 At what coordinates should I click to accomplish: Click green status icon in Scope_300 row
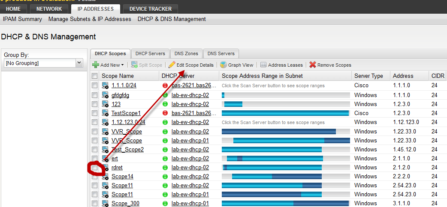[165, 204]
